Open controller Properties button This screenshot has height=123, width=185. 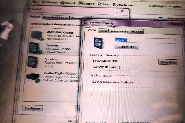coord(168,62)
